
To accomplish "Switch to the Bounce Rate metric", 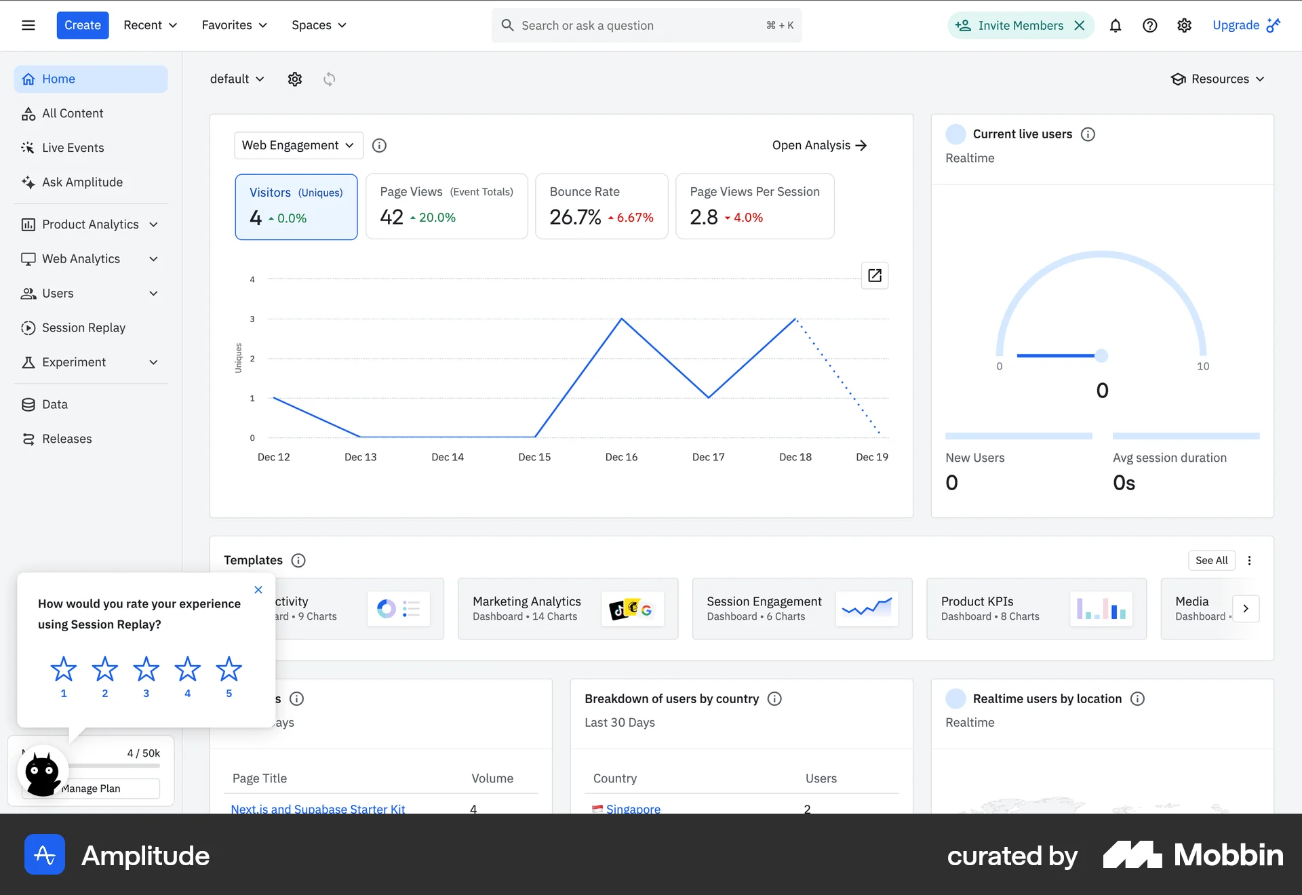I will click(x=601, y=206).
